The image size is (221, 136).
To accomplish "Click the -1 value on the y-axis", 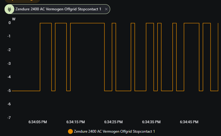I will pos(9,36).
